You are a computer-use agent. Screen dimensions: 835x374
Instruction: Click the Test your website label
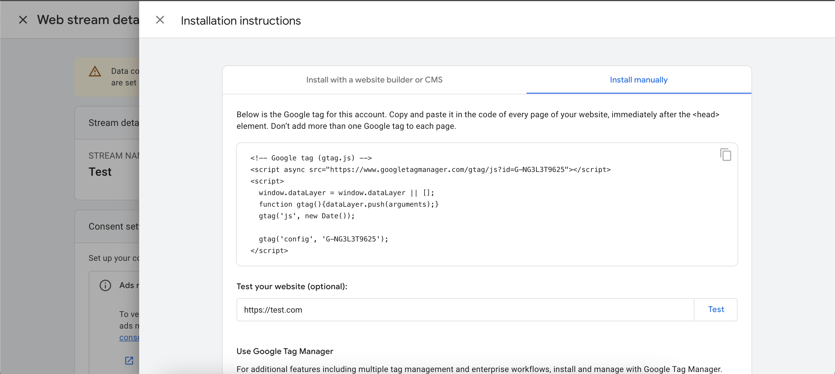coord(291,287)
